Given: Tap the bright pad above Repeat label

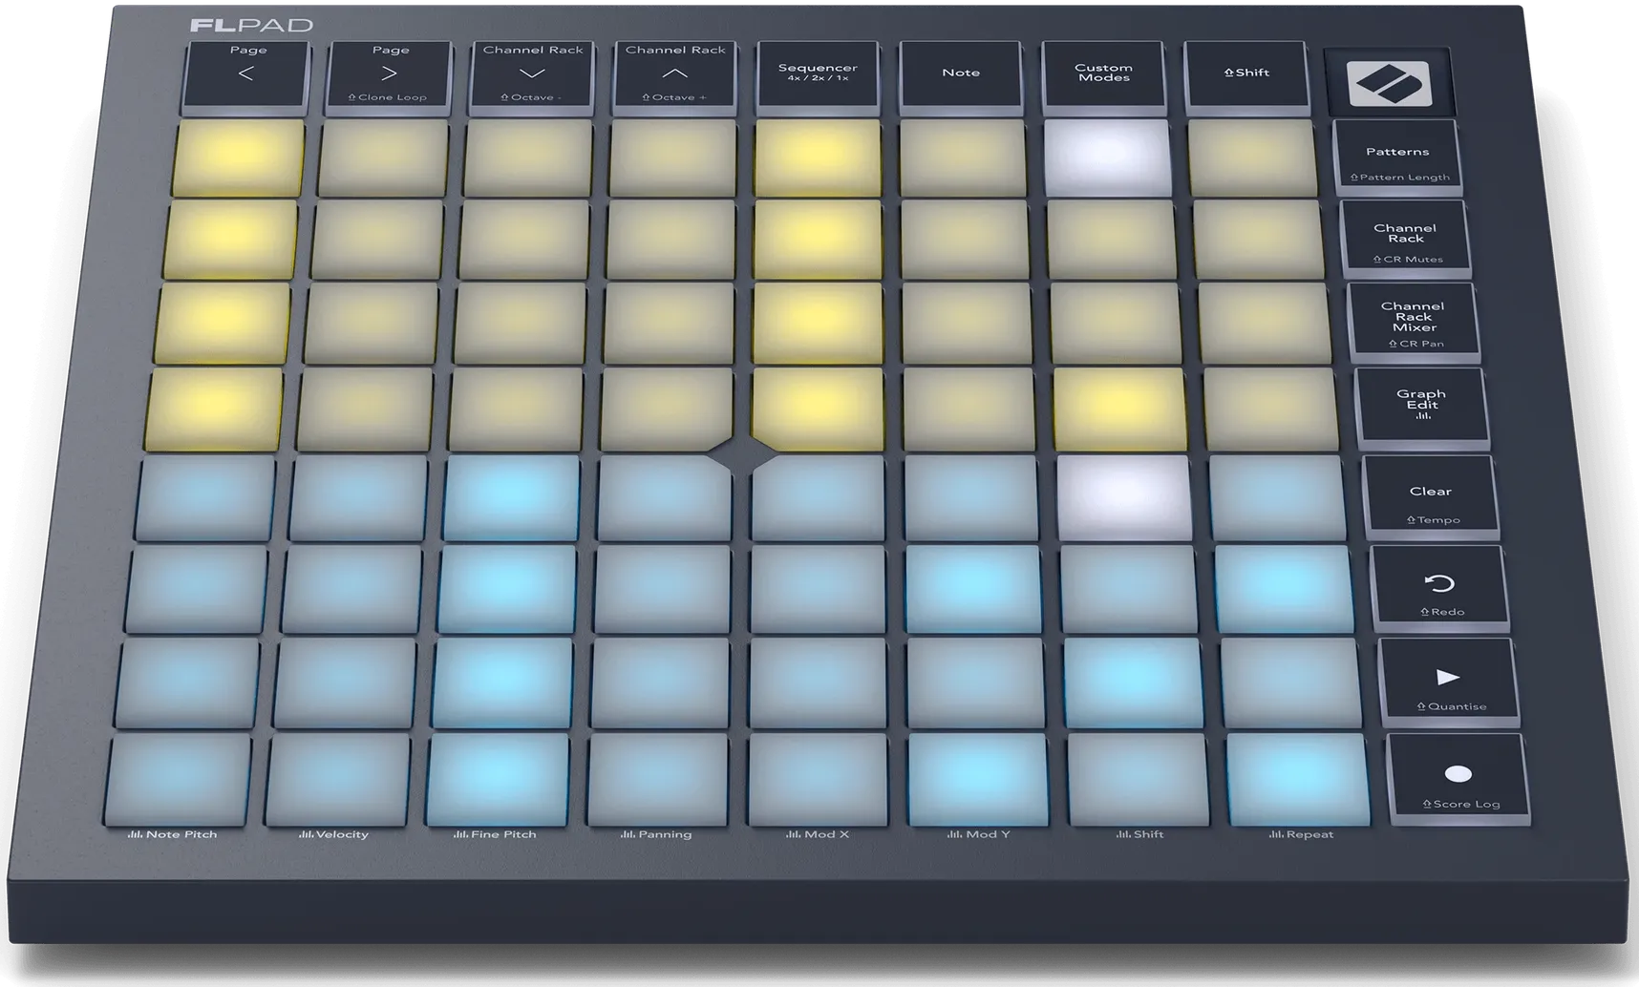Looking at the screenshot, I should 1299,778.
